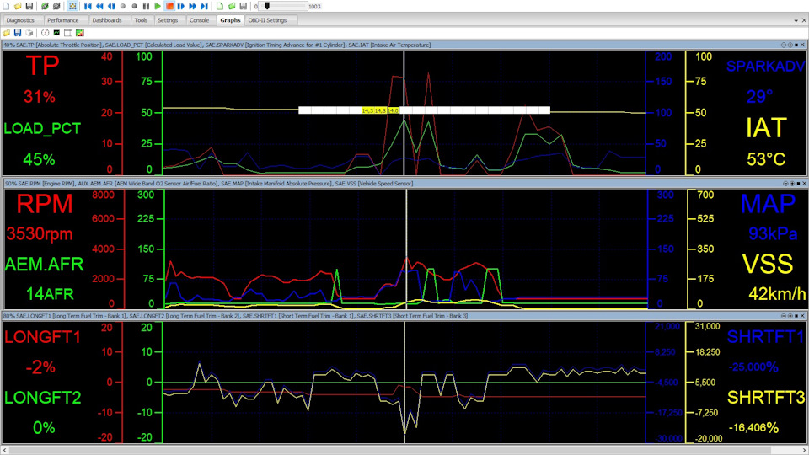This screenshot has height=455, width=809.
Task: Click the SHRTFT3 -16,406% readout
Action: click(x=753, y=428)
